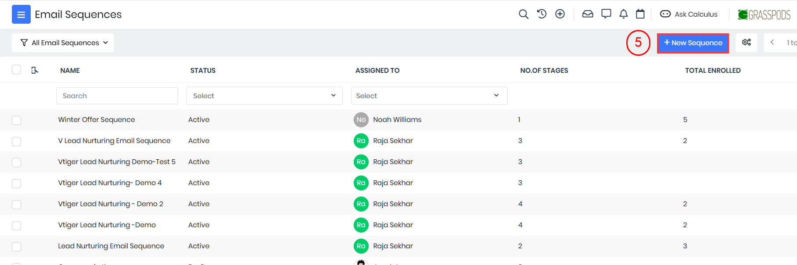Expand the All Email Sequences filter dropdown

(x=63, y=43)
